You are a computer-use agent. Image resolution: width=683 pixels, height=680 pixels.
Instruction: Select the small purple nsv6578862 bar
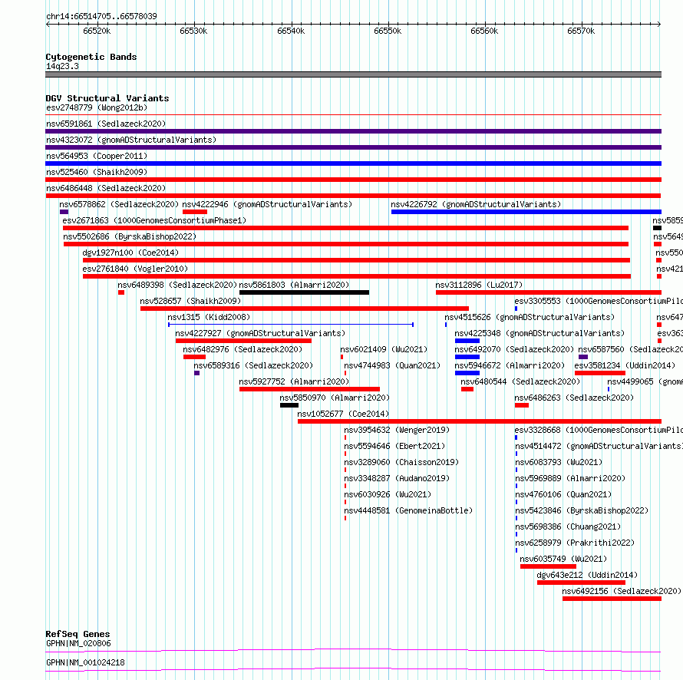click(64, 212)
